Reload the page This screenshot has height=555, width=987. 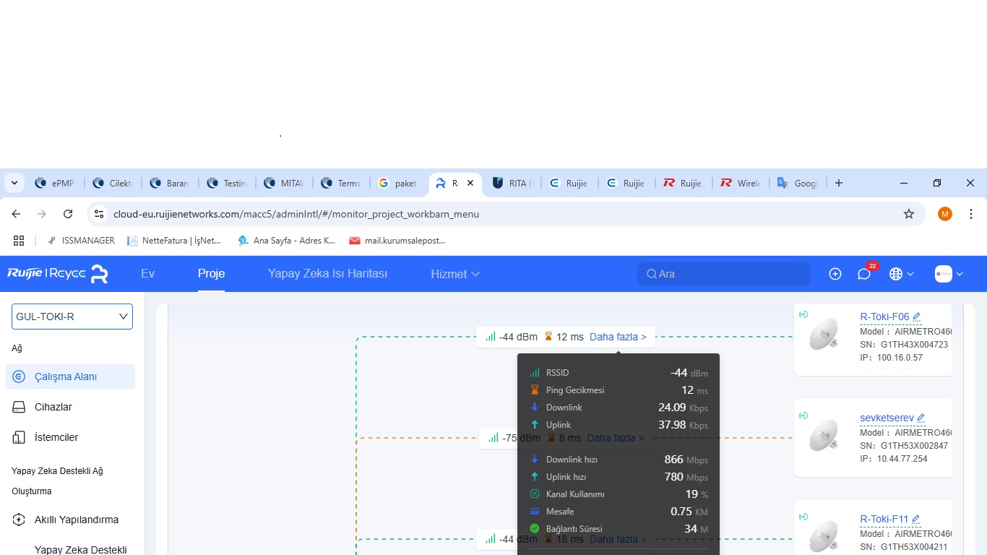(68, 214)
